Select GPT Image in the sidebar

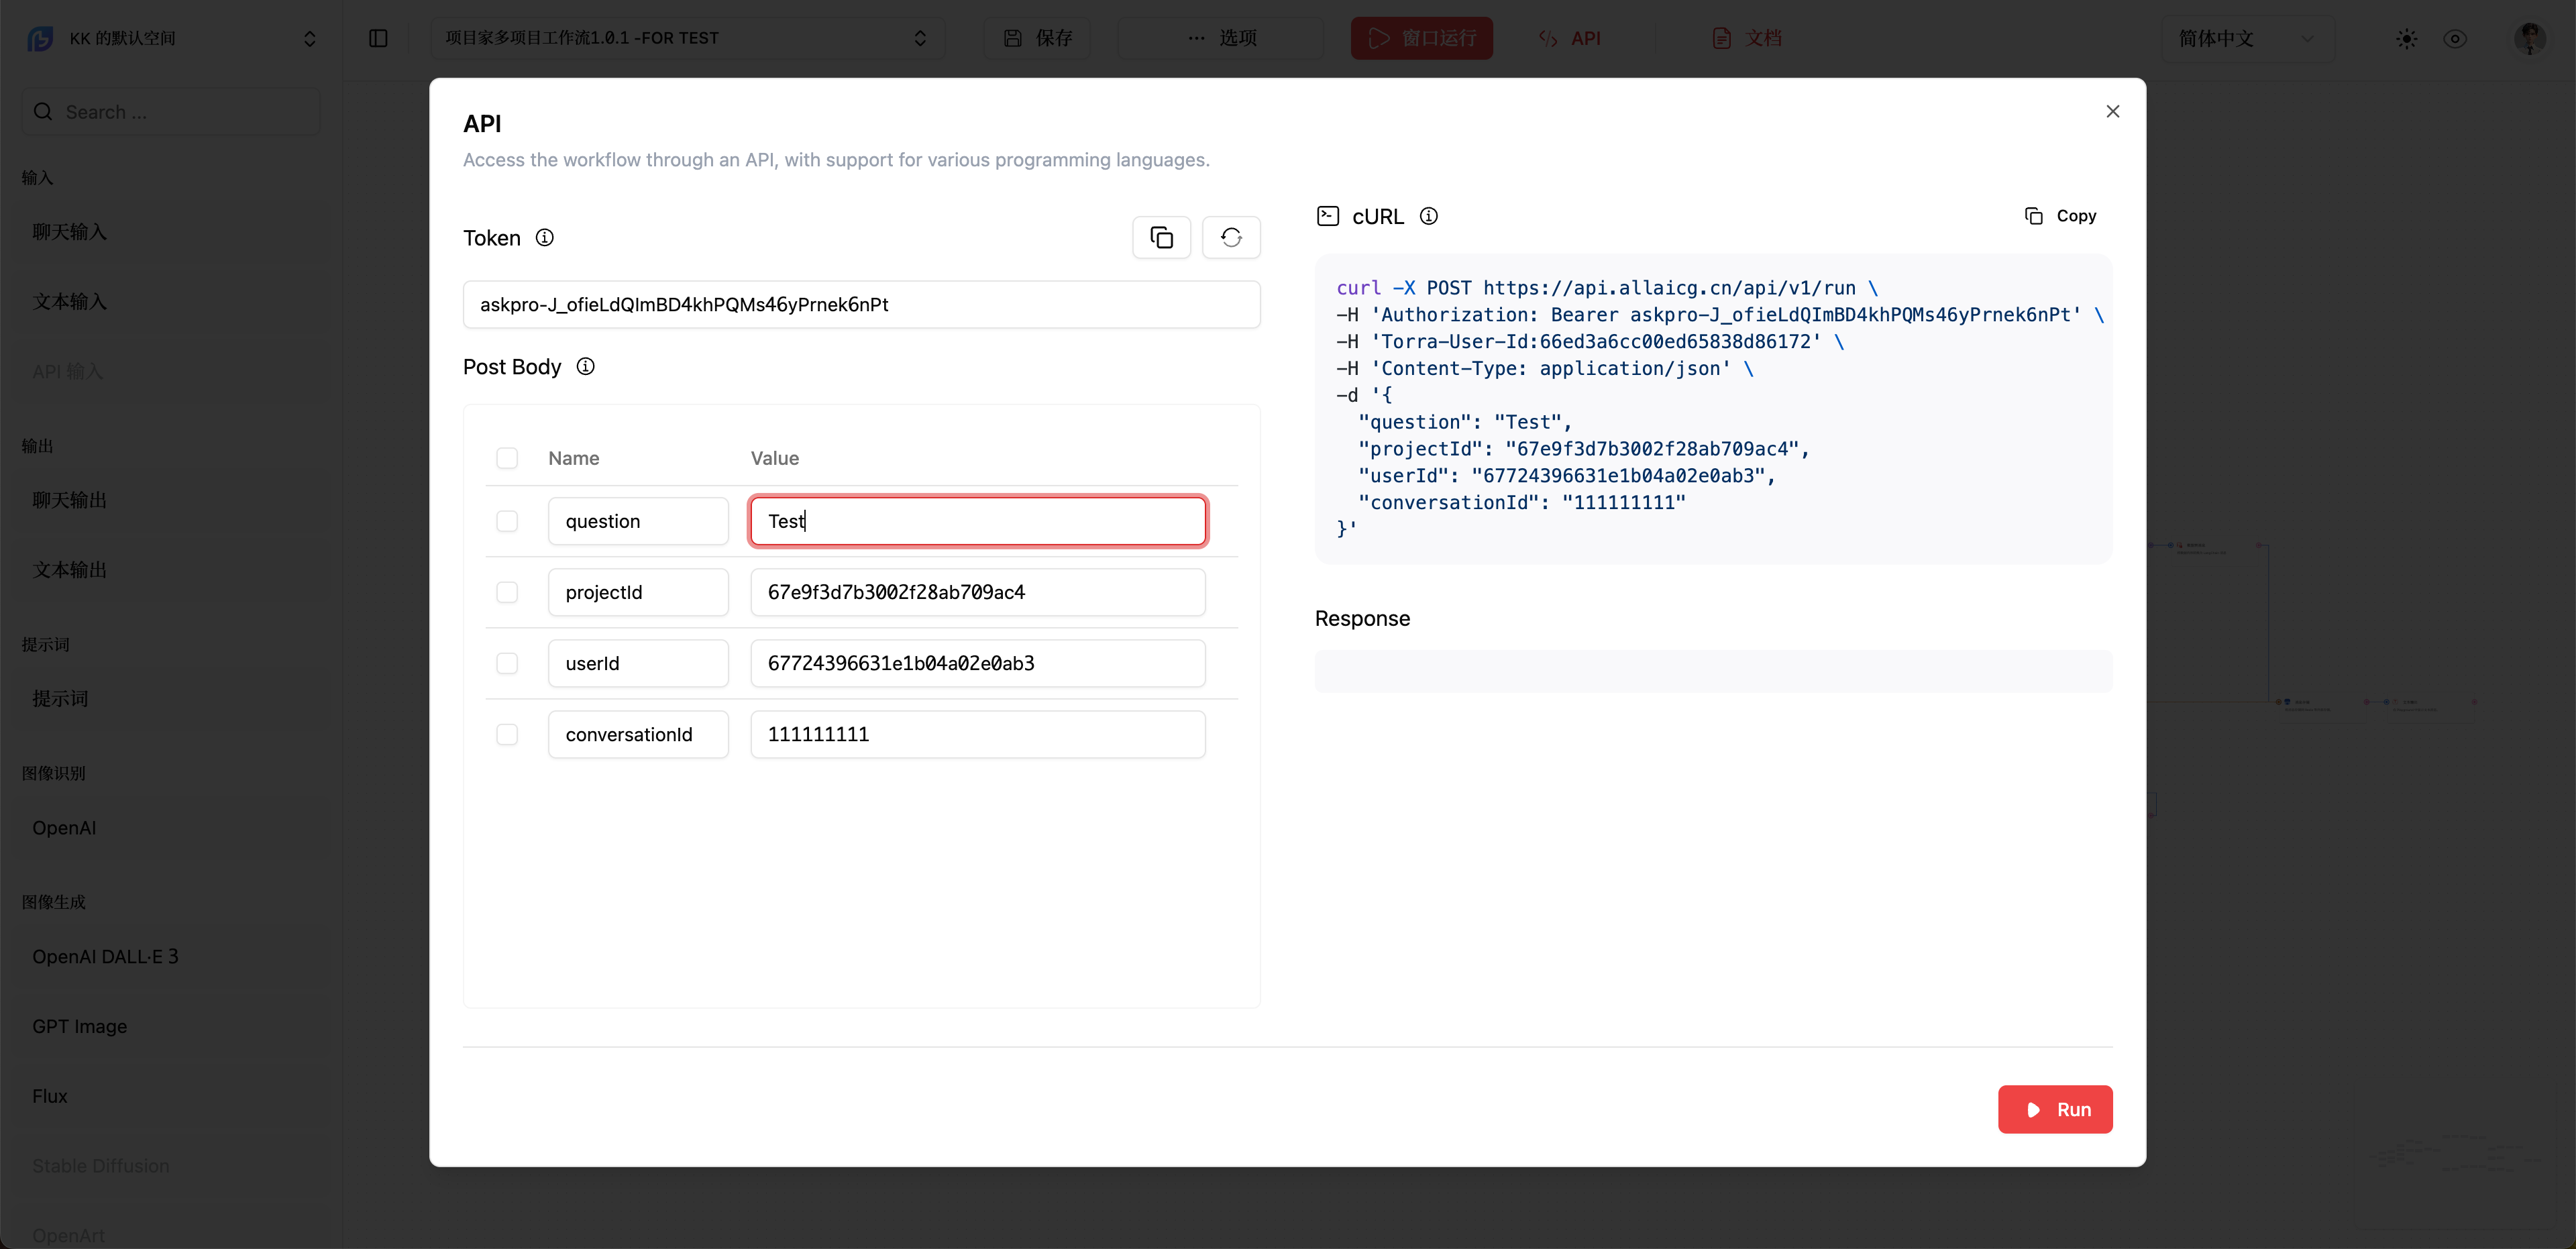(x=171, y=1027)
